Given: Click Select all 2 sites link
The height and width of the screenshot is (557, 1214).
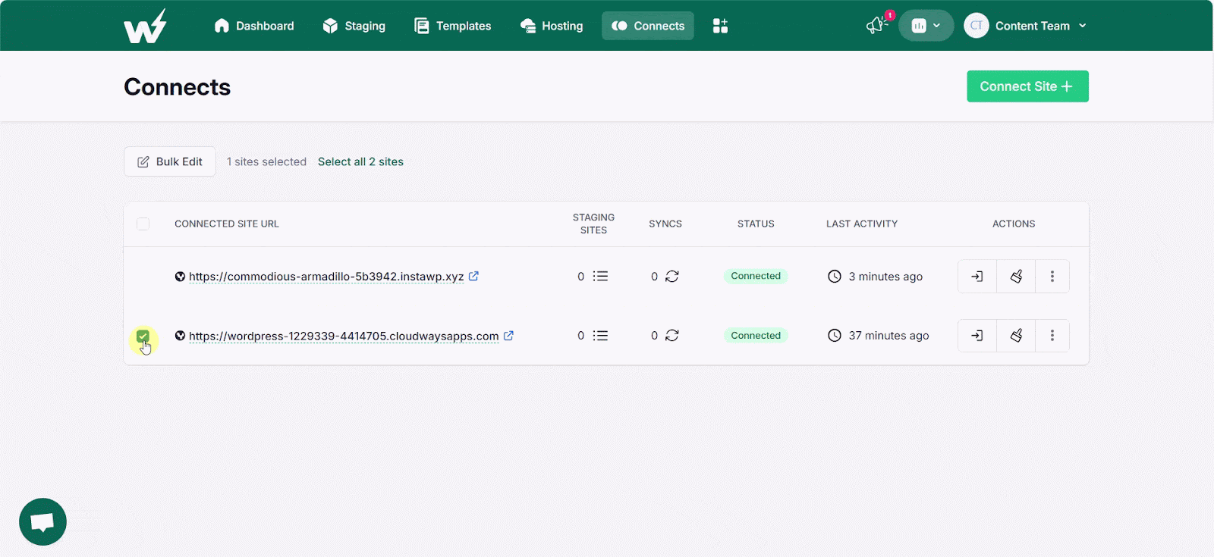Looking at the screenshot, I should (x=360, y=161).
